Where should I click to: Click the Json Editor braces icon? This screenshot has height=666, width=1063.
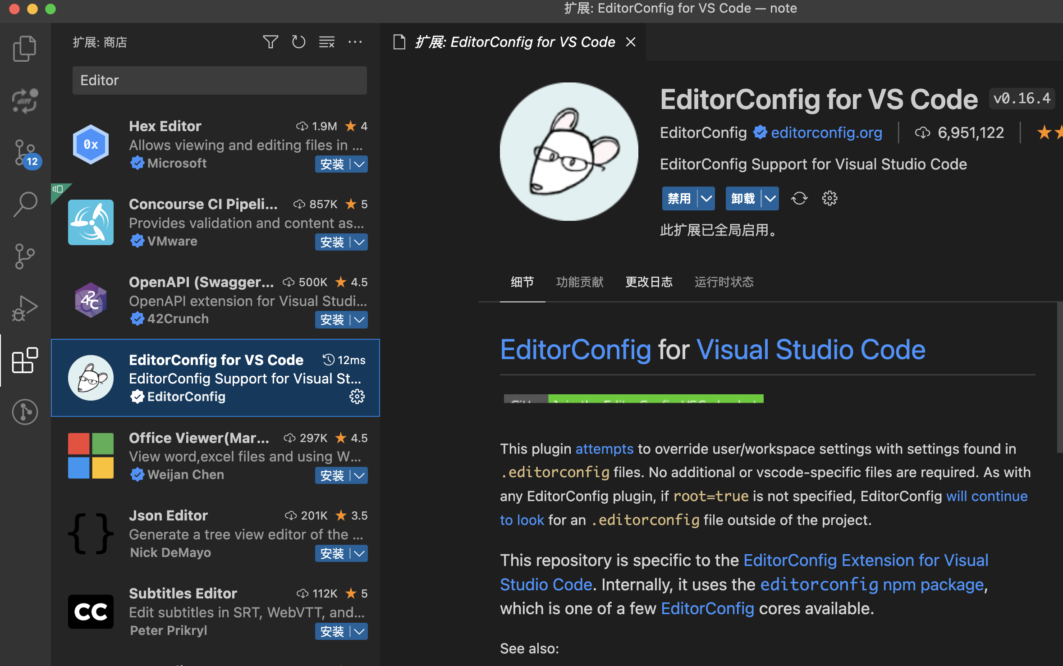pos(91,534)
